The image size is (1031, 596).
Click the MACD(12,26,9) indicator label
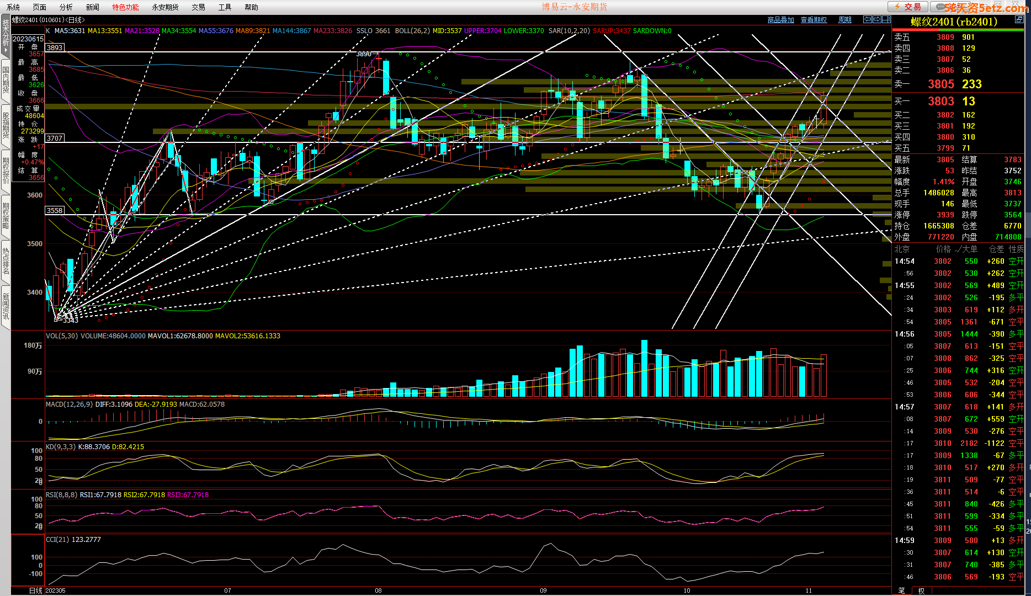[x=70, y=405]
